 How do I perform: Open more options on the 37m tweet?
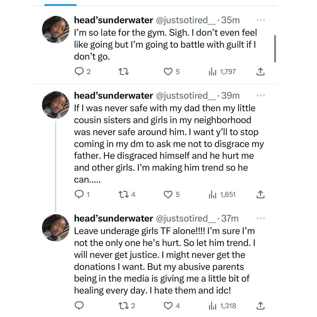pos(261,218)
